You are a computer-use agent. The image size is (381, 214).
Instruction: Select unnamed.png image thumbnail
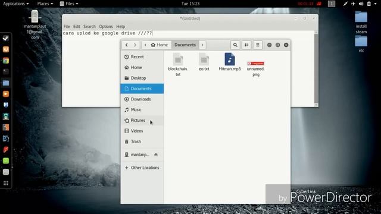tap(255, 64)
